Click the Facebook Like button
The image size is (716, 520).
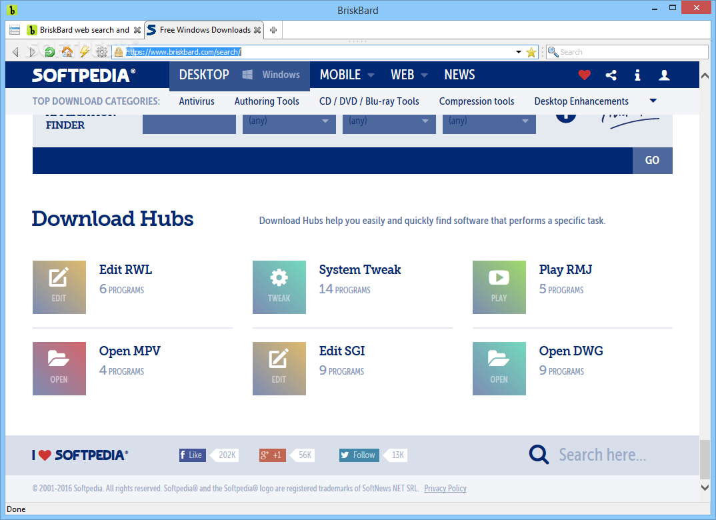[192, 455]
